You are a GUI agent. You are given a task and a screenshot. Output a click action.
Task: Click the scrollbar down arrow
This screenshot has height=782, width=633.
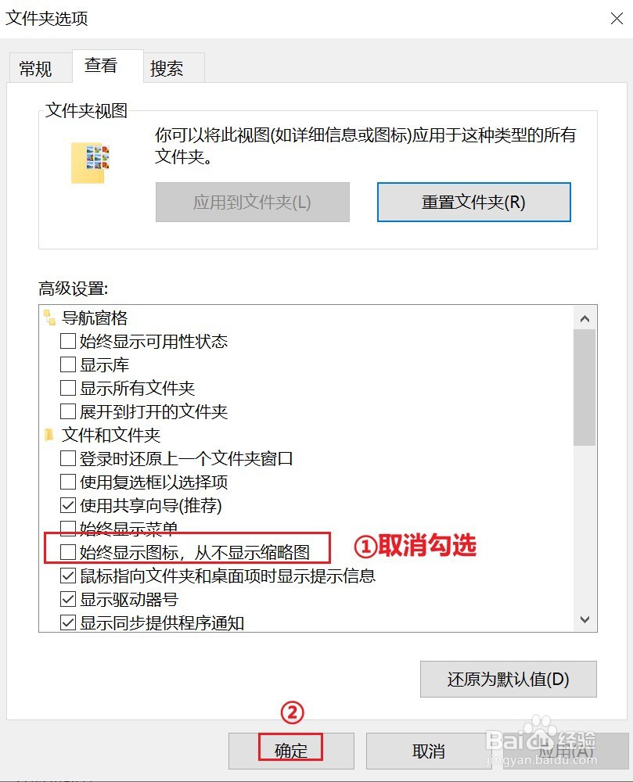[x=585, y=619]
